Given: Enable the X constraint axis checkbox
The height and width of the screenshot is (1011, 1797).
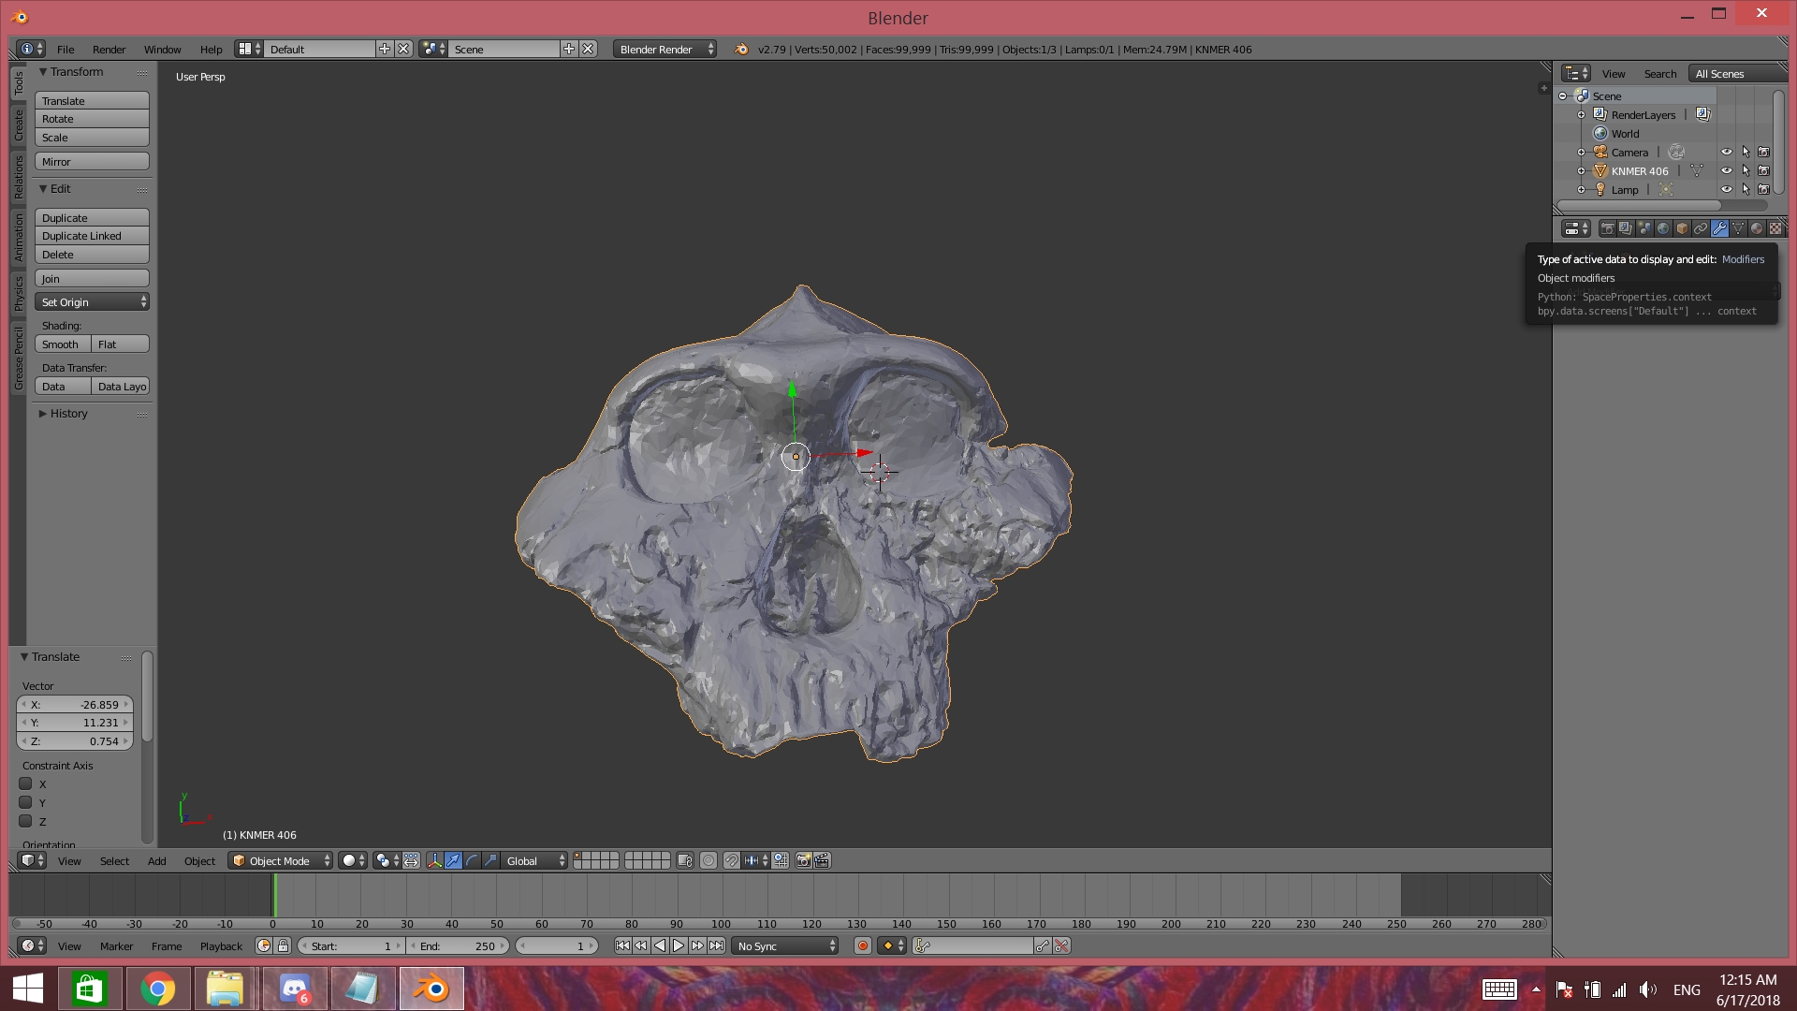Looking at the screenshot, I should 26,784.
